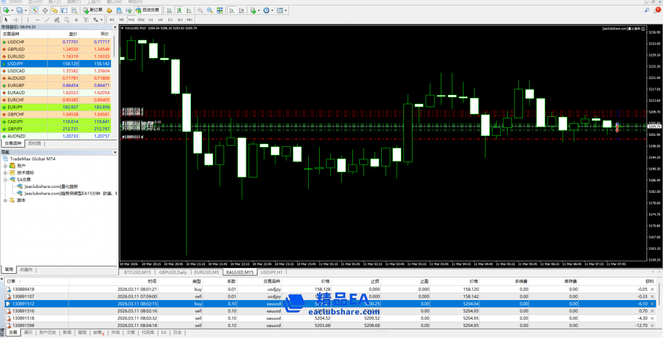
Task: Collapse the EA交易 tree node
Action: pos(6,179)
